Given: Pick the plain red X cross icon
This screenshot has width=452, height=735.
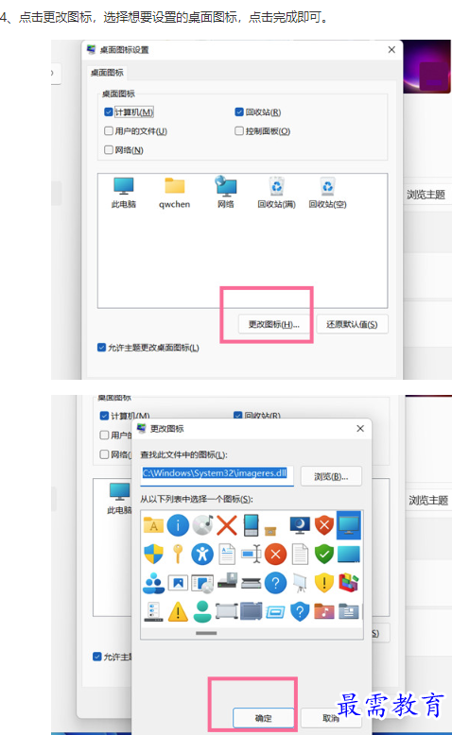Looking at the screenshot, I should [x=227, y=525].
